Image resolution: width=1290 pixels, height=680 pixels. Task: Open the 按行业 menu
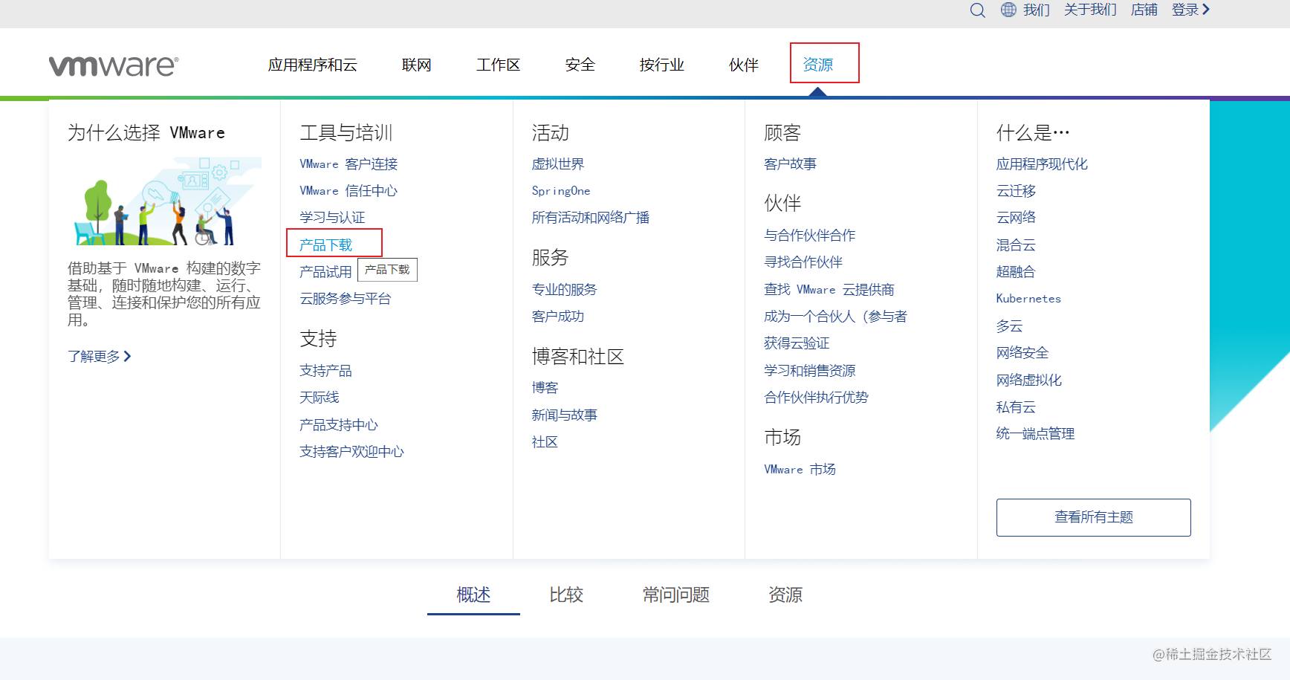661,65
